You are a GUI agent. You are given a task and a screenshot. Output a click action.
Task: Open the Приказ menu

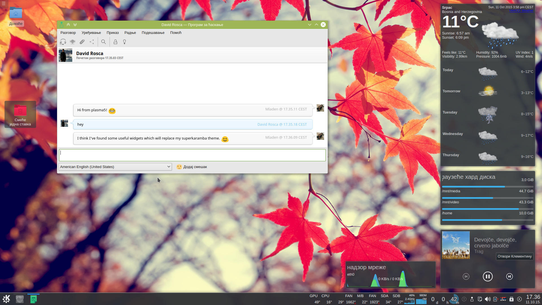[113, 33]
